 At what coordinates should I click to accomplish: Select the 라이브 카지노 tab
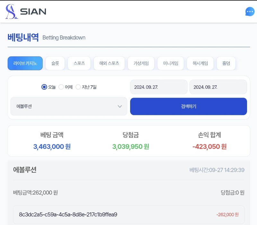coord(25,63)
